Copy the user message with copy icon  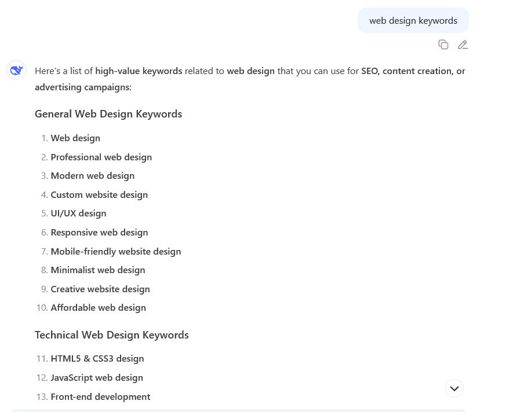pyautogui.click(x=443, y=45)
